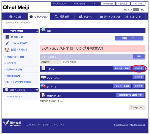Open 出欠管理 link
This screenshot has height=134, width=150.
[x=11, y=63]
